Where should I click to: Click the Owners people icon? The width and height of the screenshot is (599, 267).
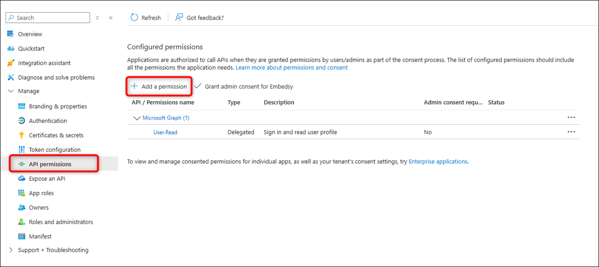(22, 208)
